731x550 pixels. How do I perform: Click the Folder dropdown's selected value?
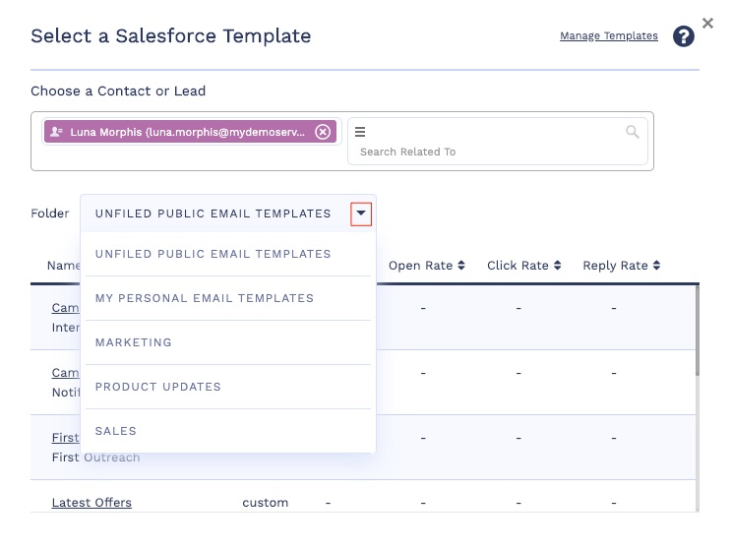click(x=213, y=214)
